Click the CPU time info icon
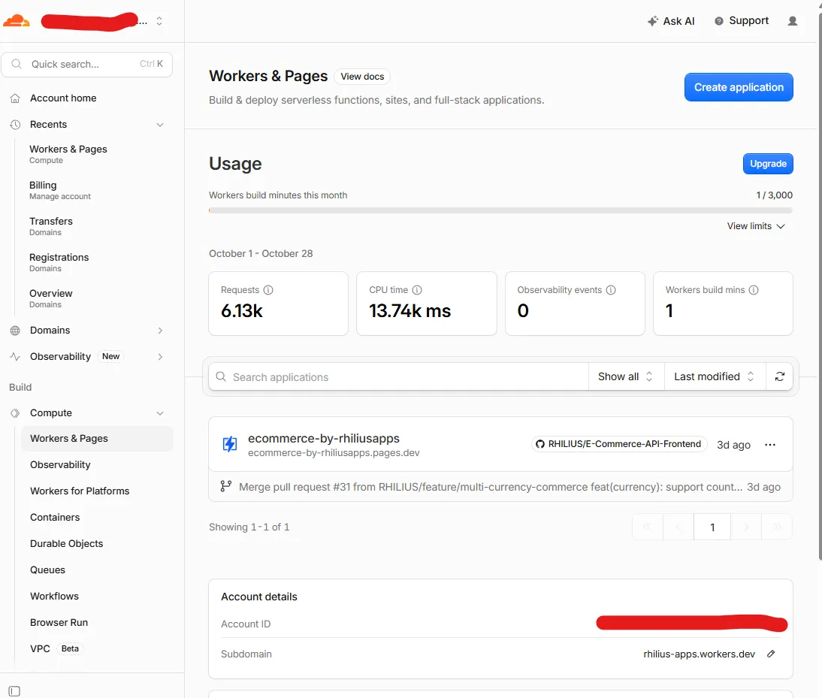This screenshot has width=822, height=698. pyautogui.click(x=417, y=290)
